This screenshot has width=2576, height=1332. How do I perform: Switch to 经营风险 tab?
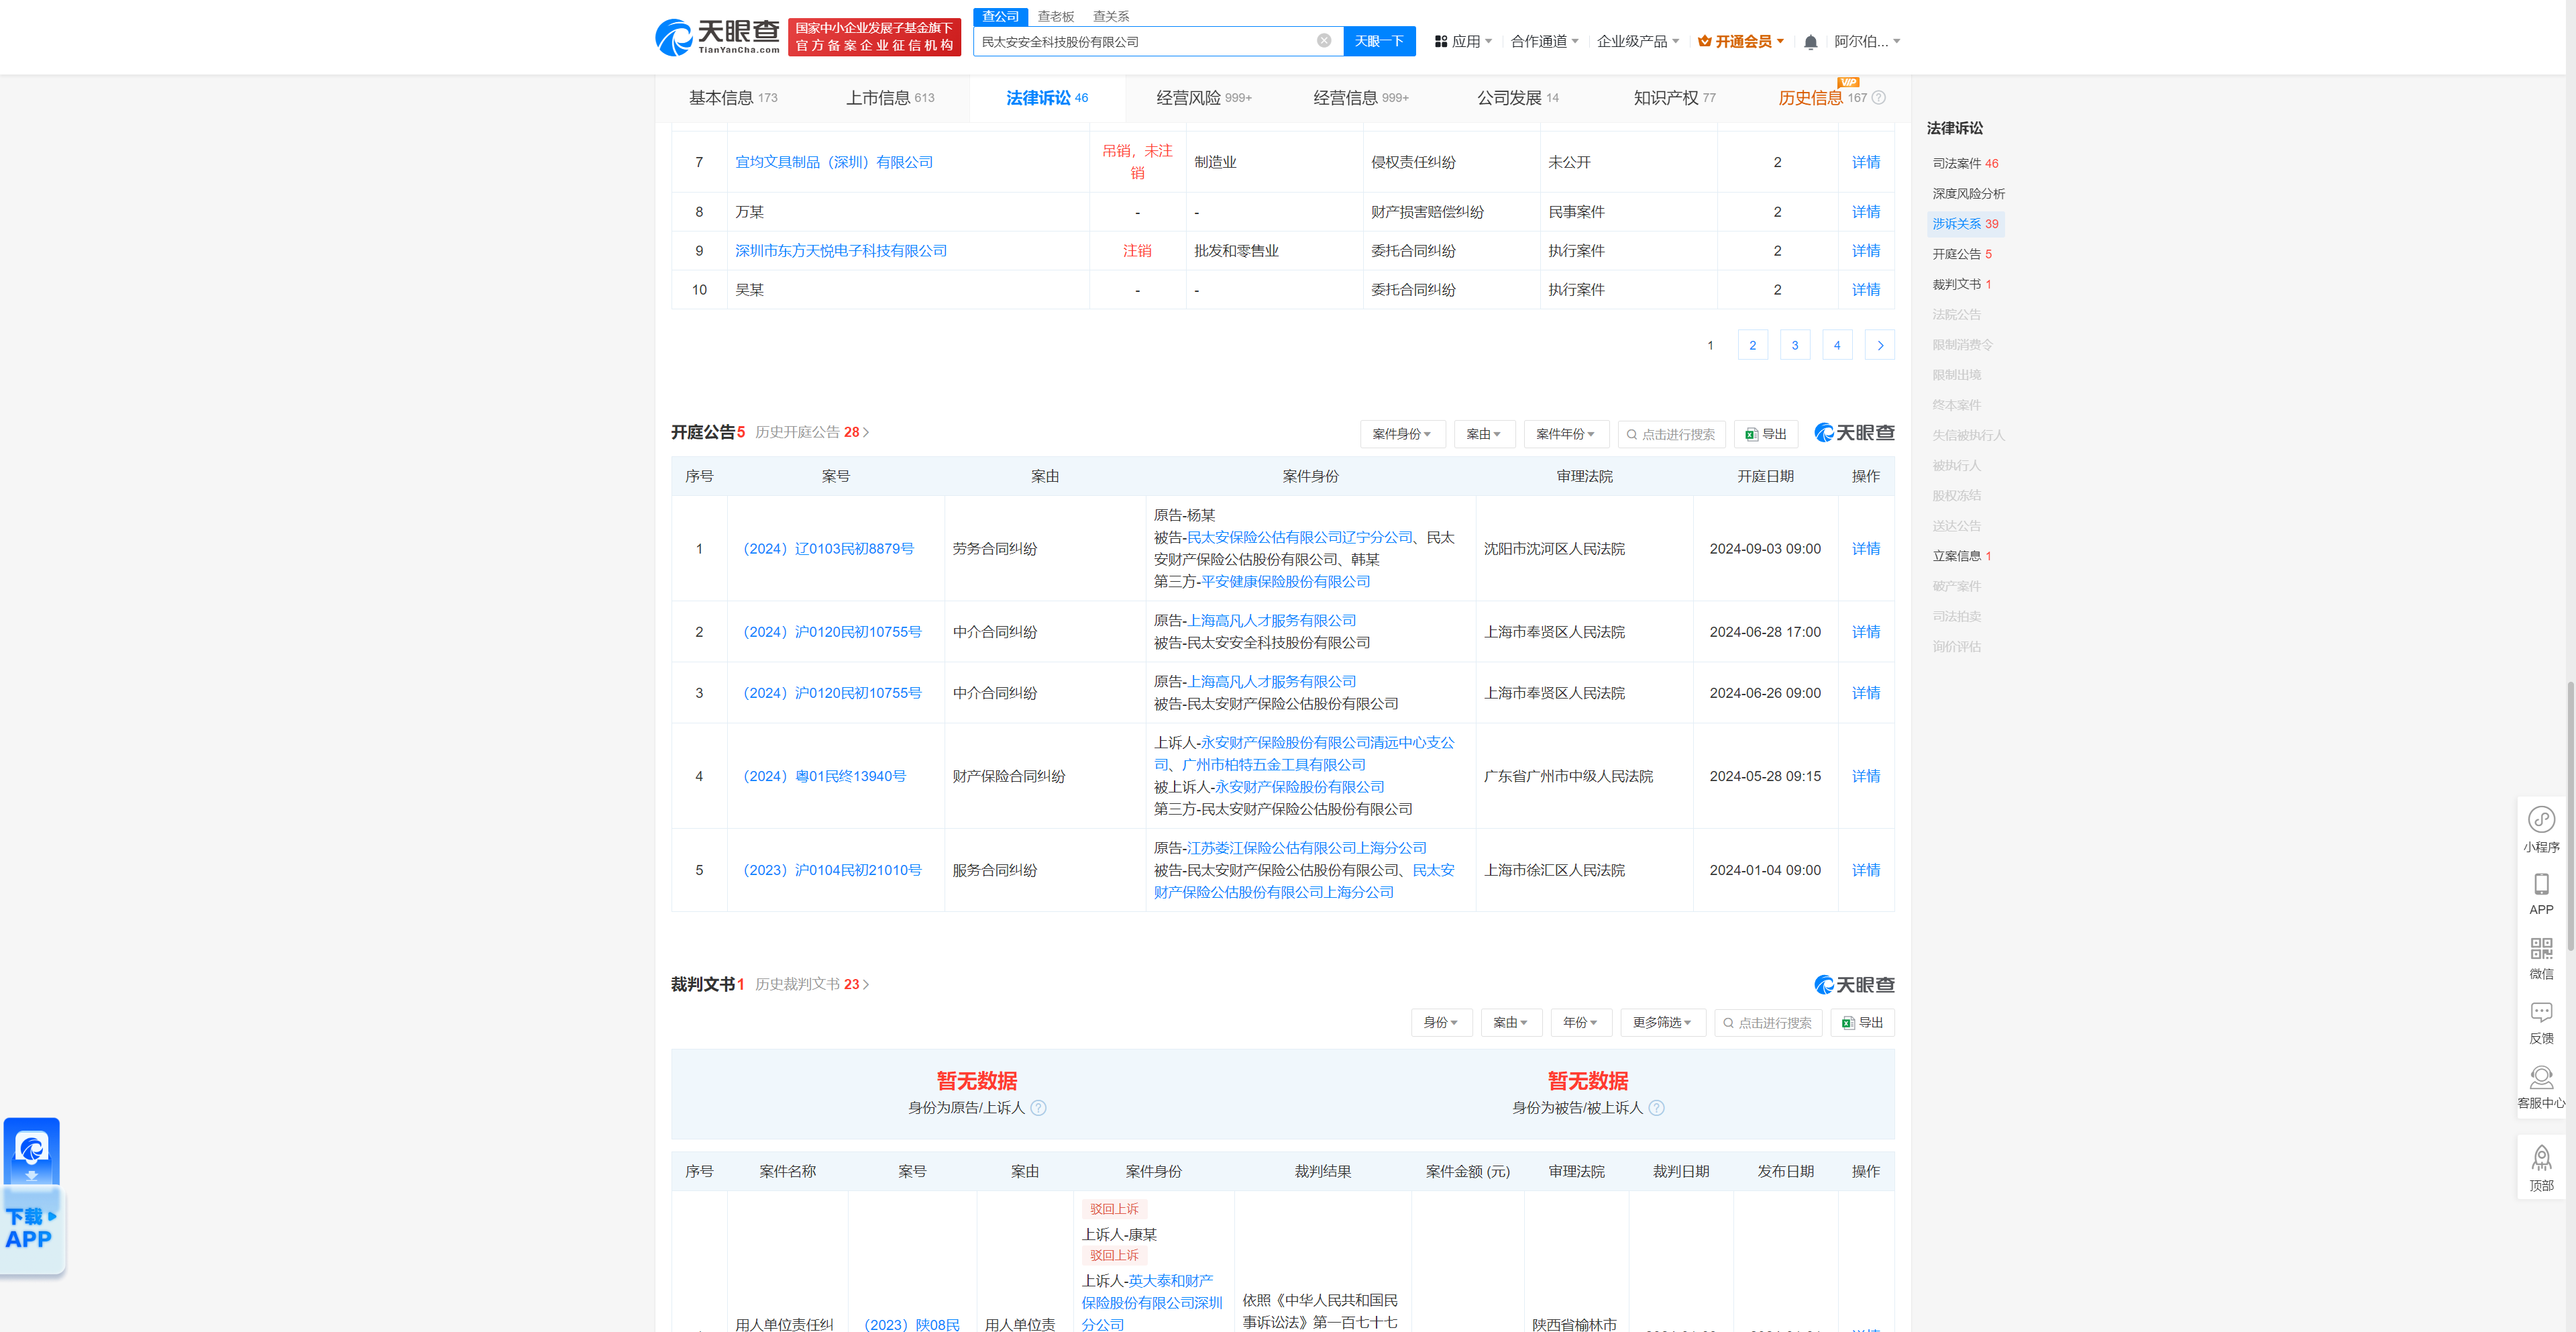pyautogui.click(x=1204, y=98)
